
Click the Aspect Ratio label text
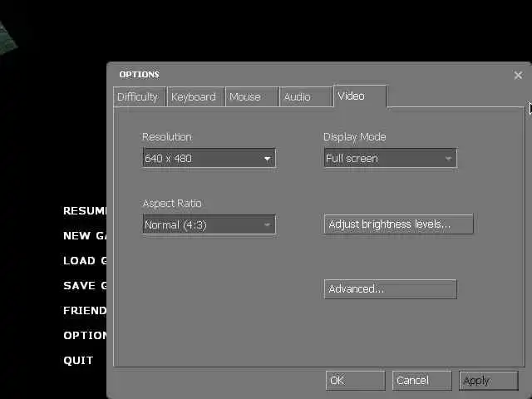[172, 203]
